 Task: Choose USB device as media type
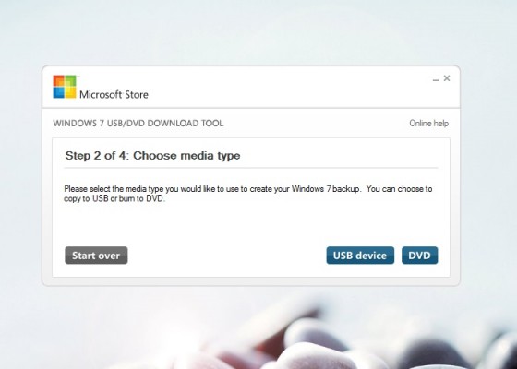pyautogui.click(x=360, y=256)
